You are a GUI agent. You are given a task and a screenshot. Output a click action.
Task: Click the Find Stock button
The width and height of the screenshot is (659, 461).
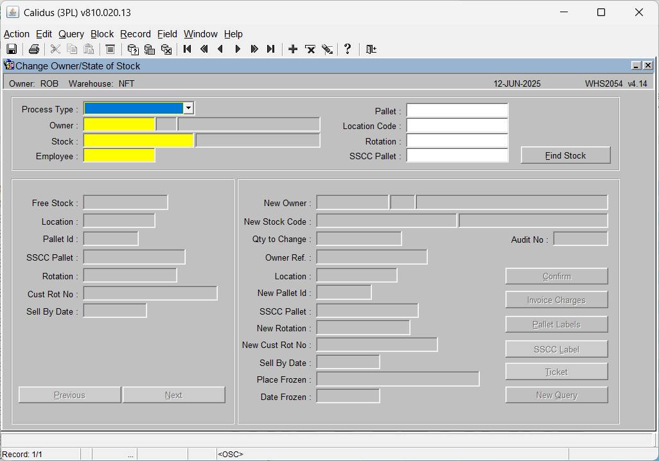[565, 155]
